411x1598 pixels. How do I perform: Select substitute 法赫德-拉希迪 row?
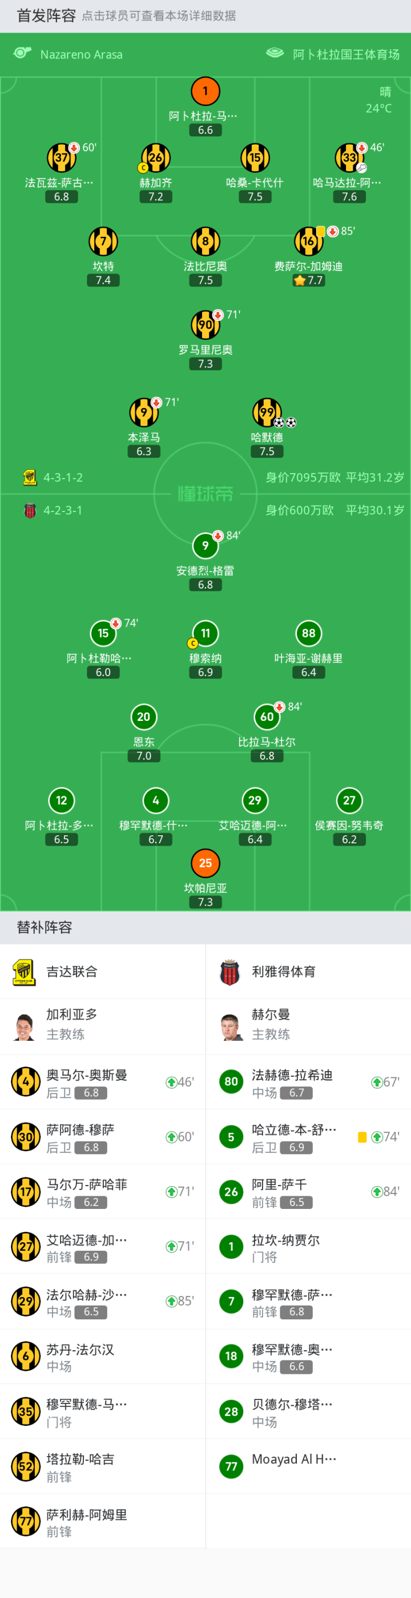(x=308, y=1082)
